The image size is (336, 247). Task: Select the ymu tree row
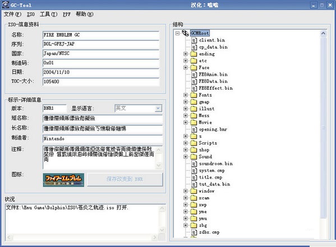click(x=202, y=218)
